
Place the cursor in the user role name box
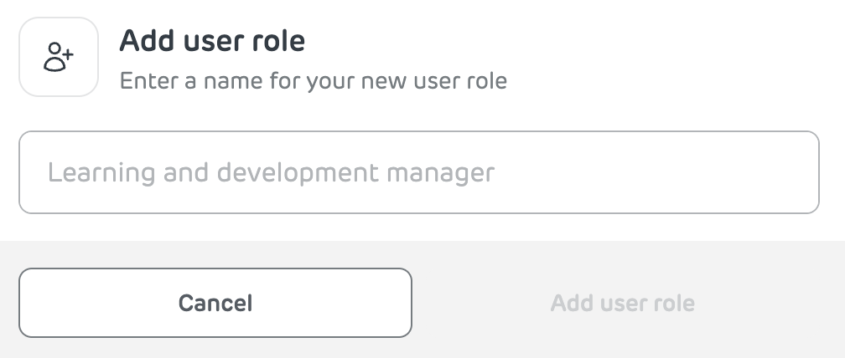tap(419, 172)
